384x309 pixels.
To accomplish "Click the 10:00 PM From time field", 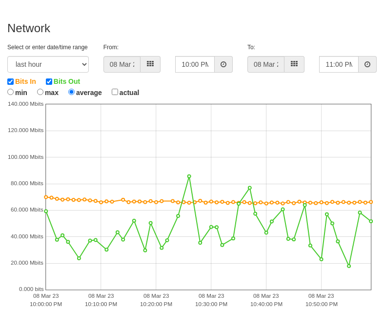I will 195,64.
